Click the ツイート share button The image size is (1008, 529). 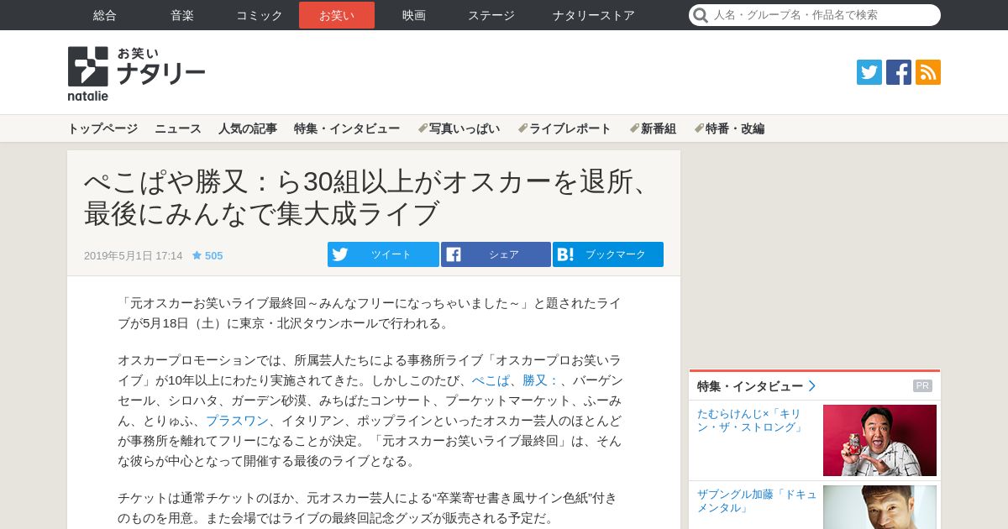pos(383,254)
